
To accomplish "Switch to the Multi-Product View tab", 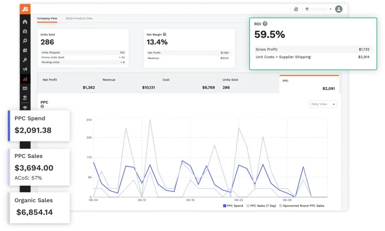I will pos(79,18).
